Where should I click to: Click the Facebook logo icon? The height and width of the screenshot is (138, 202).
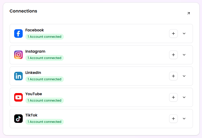pos(18,34)
